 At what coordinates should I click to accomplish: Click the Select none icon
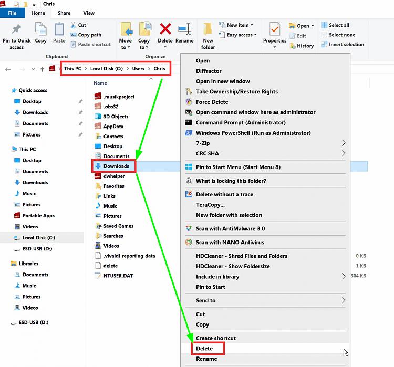click(x=324, y=35)
